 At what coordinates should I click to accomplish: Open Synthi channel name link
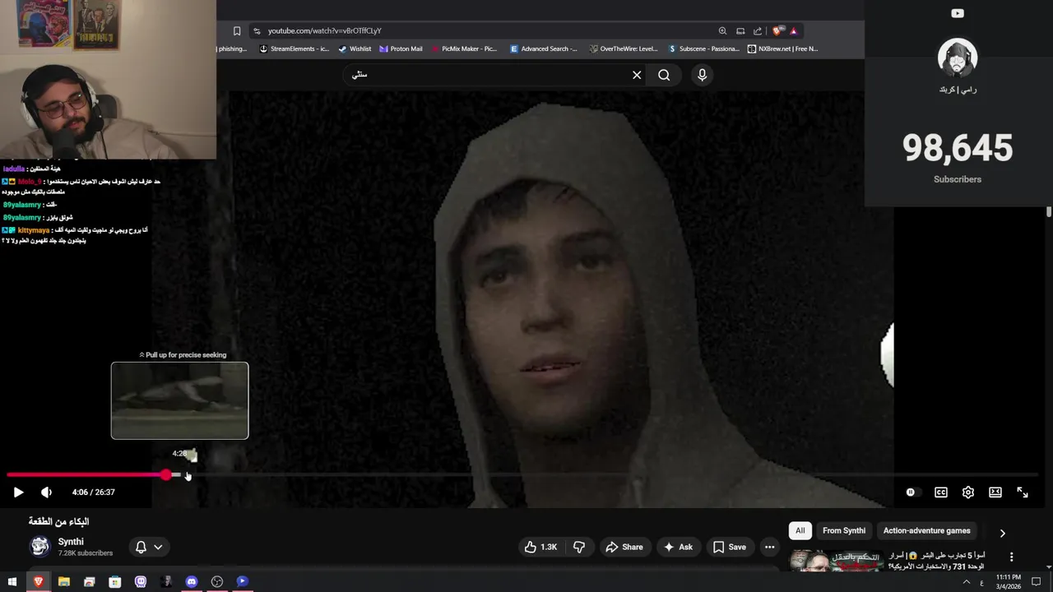click(71, 542)
